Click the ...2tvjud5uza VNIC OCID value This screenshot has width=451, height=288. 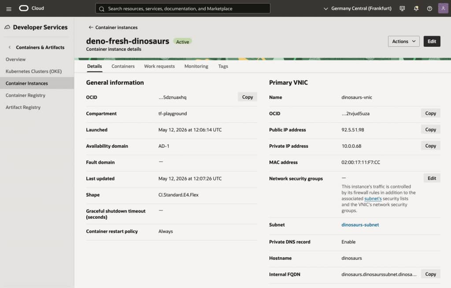click(x=355, y=113)
